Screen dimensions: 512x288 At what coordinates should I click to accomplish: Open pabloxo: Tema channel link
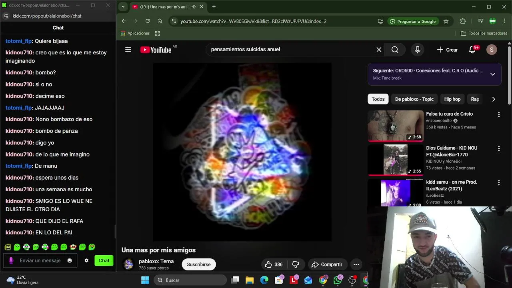pos(156,262)
